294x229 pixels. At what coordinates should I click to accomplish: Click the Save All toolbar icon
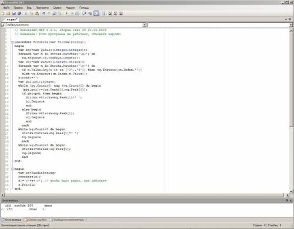(x=19, y=13)
